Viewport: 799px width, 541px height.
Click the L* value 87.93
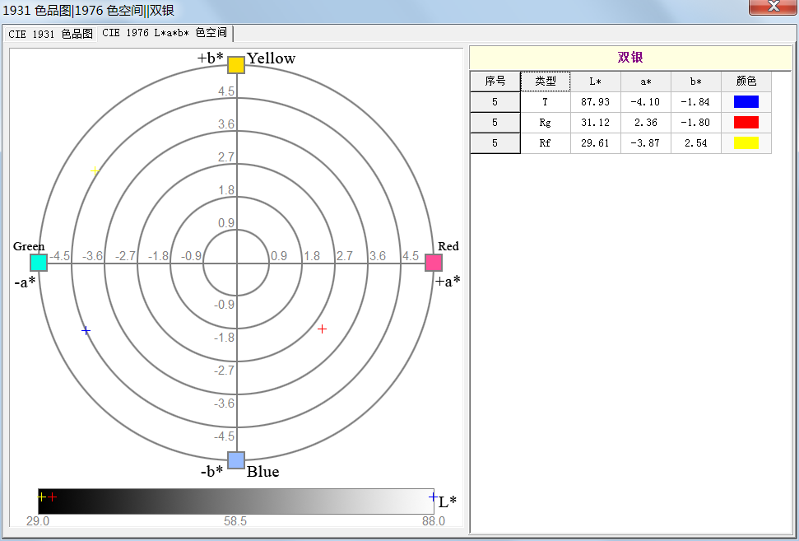coord(595,102)
